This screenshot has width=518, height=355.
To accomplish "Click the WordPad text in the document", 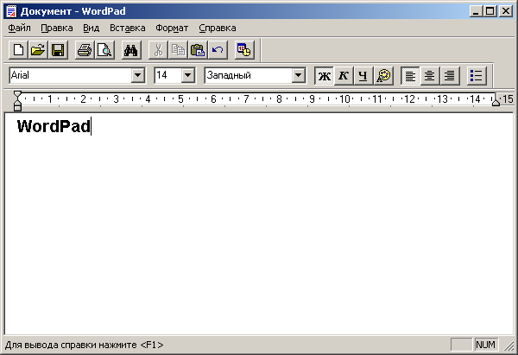I will (x=54, y=126).
